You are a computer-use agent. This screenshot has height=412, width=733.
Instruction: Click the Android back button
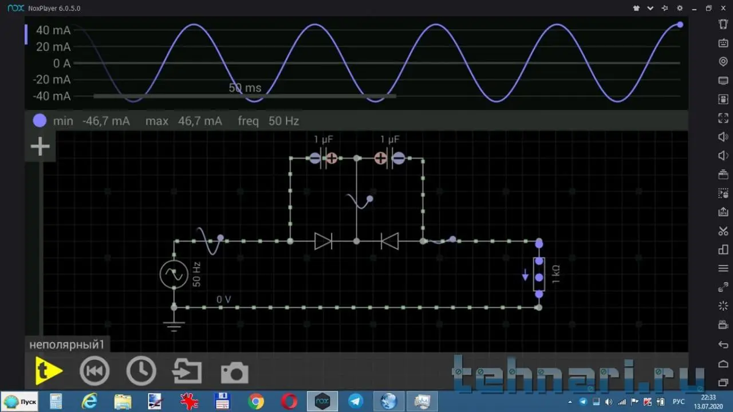pyautogui.click(x=723, y=345)
